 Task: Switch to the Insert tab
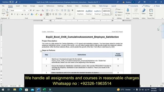click(x=18, y=6)
